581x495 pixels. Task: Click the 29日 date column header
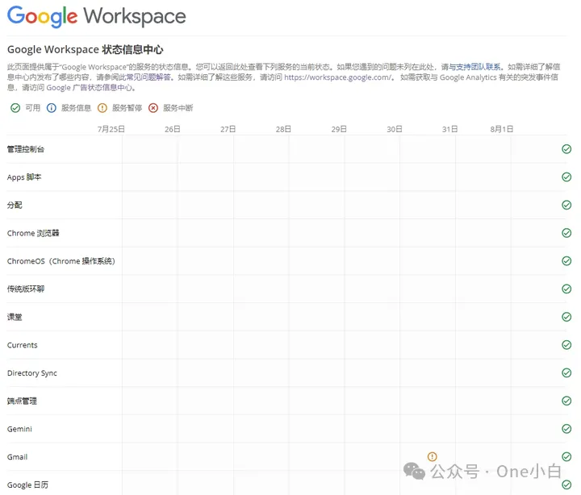tap(339, 129)
